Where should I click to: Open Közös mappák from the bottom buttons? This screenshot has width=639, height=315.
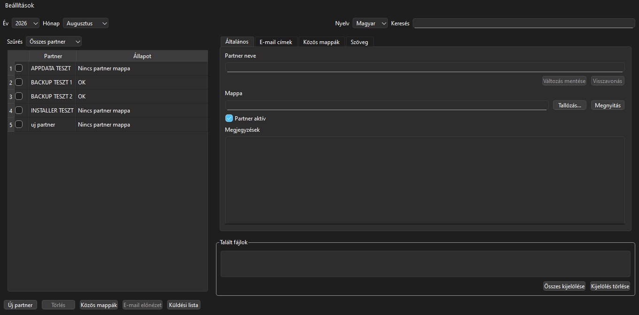99,305
